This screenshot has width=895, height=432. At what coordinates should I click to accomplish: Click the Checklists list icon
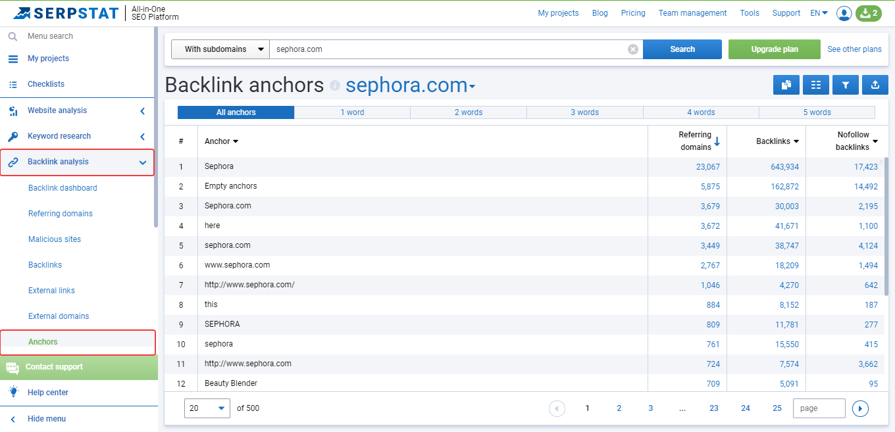(x=13, y=84)
